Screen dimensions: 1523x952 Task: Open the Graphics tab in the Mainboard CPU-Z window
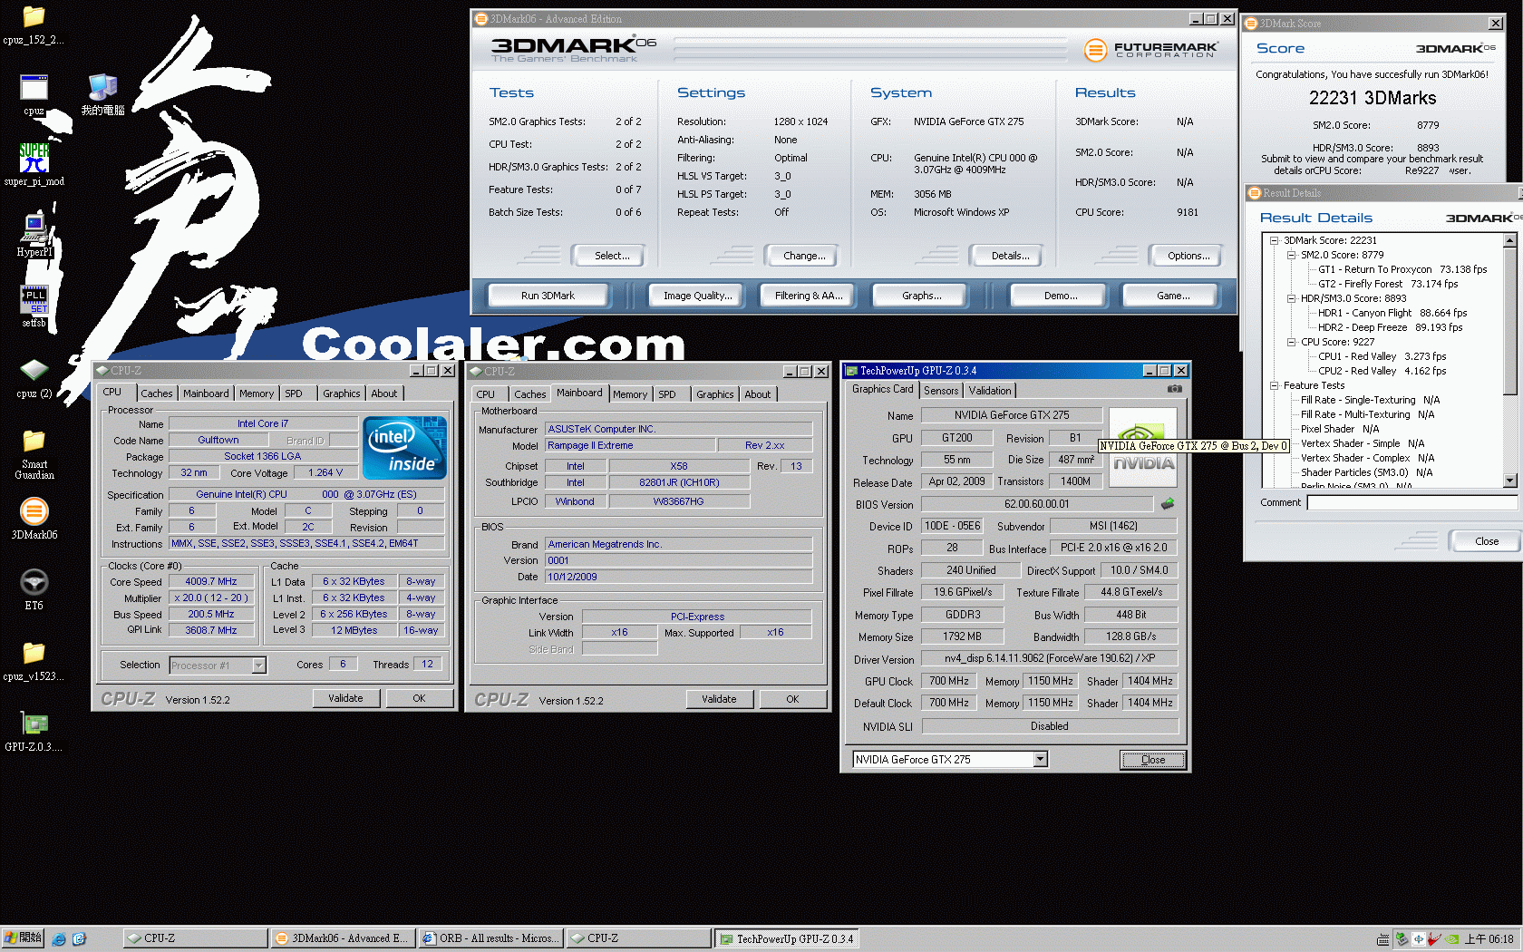(x=714, y=394)
